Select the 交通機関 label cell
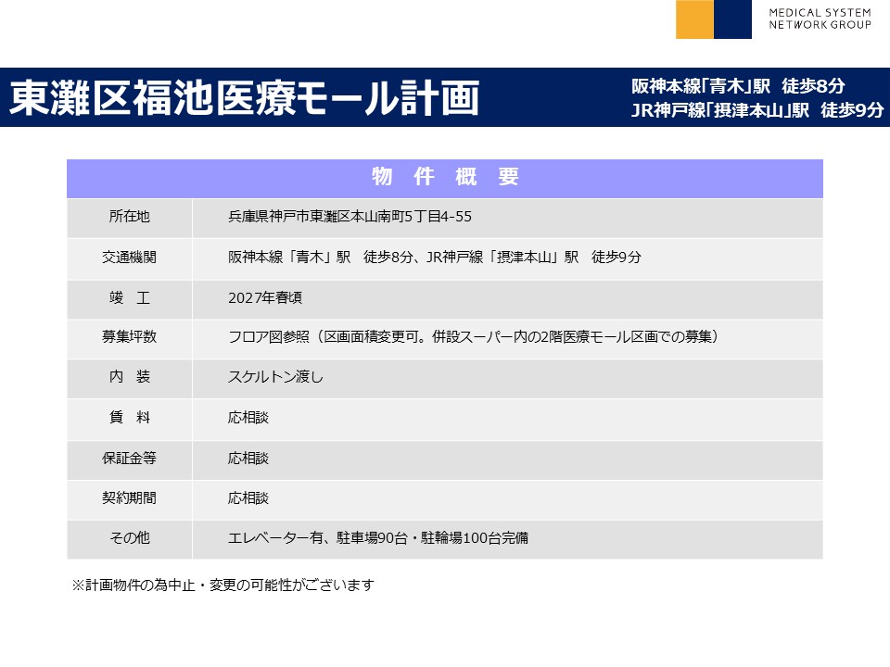The image size is (890, 667). (x=129, y=258)
